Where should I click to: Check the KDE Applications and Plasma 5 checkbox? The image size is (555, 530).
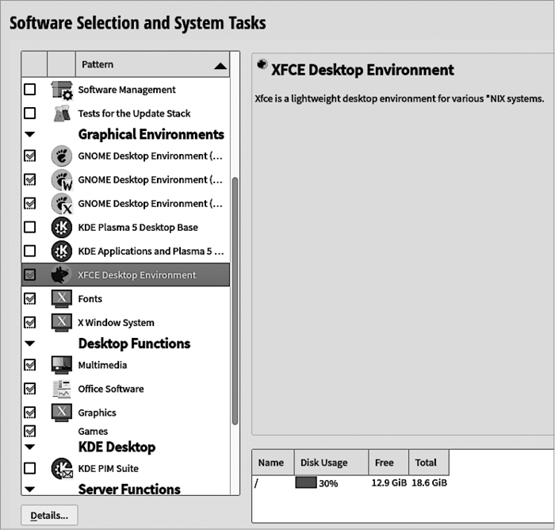pos(30,252)
